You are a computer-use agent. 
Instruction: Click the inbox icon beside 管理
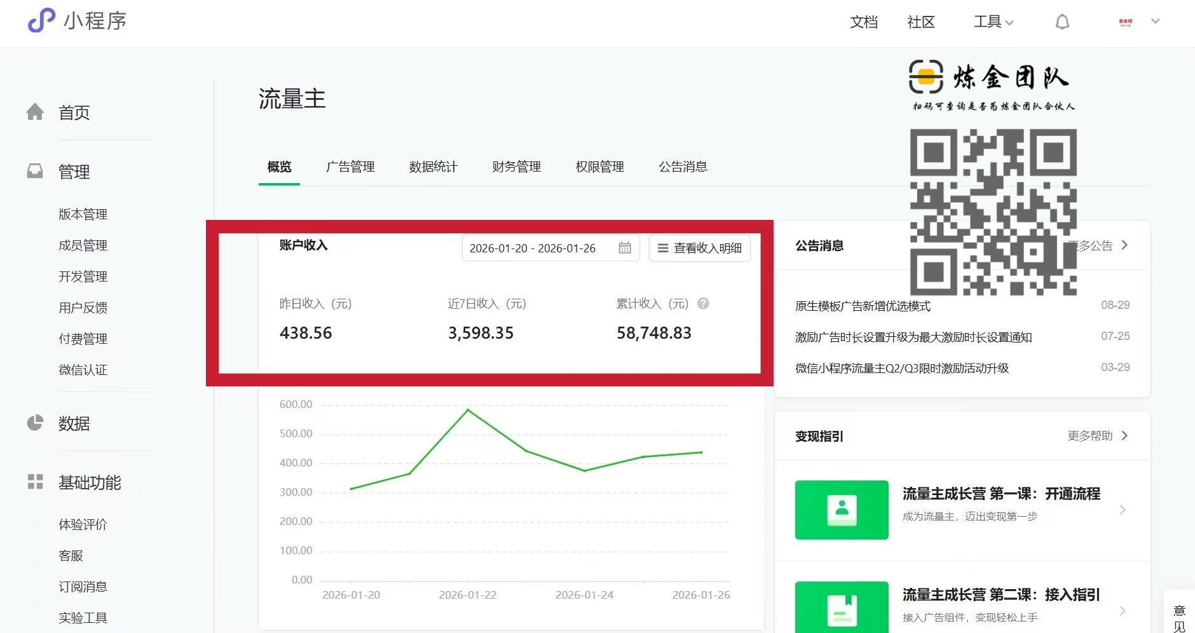(x=35, y=172)
